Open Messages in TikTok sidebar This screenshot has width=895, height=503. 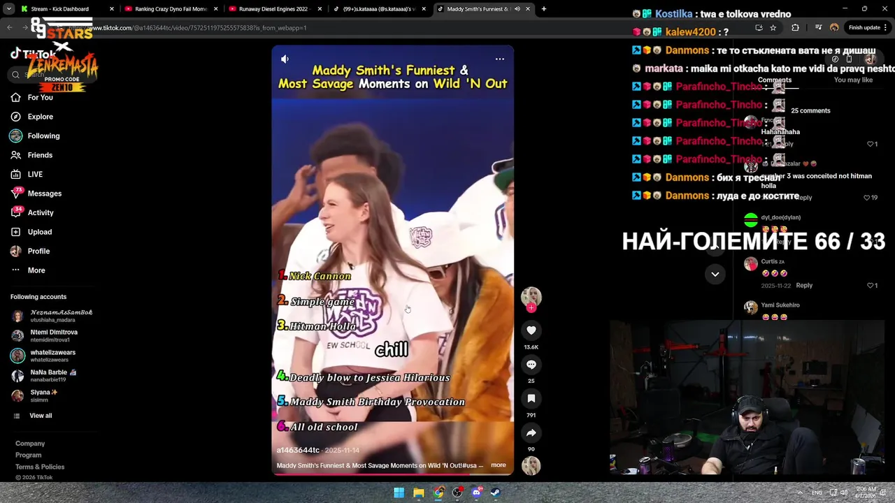click(x=36, y=194)
